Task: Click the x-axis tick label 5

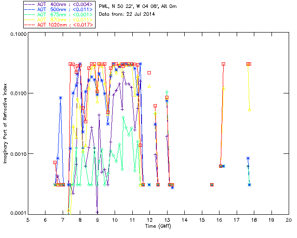Action: tap(28, 220)
